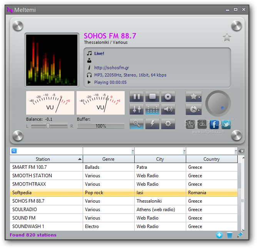Pause the radio playback

[136, 97]
